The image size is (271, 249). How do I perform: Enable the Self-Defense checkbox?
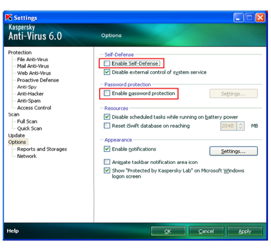pos(107,63)
